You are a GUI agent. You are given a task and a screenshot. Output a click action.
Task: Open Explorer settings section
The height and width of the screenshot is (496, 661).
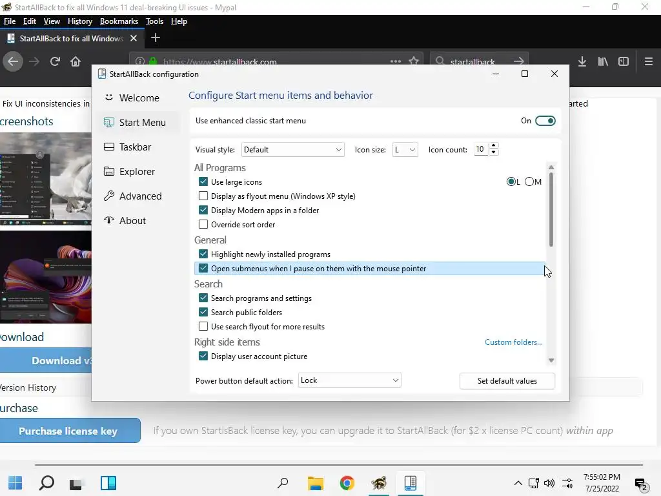137,172
